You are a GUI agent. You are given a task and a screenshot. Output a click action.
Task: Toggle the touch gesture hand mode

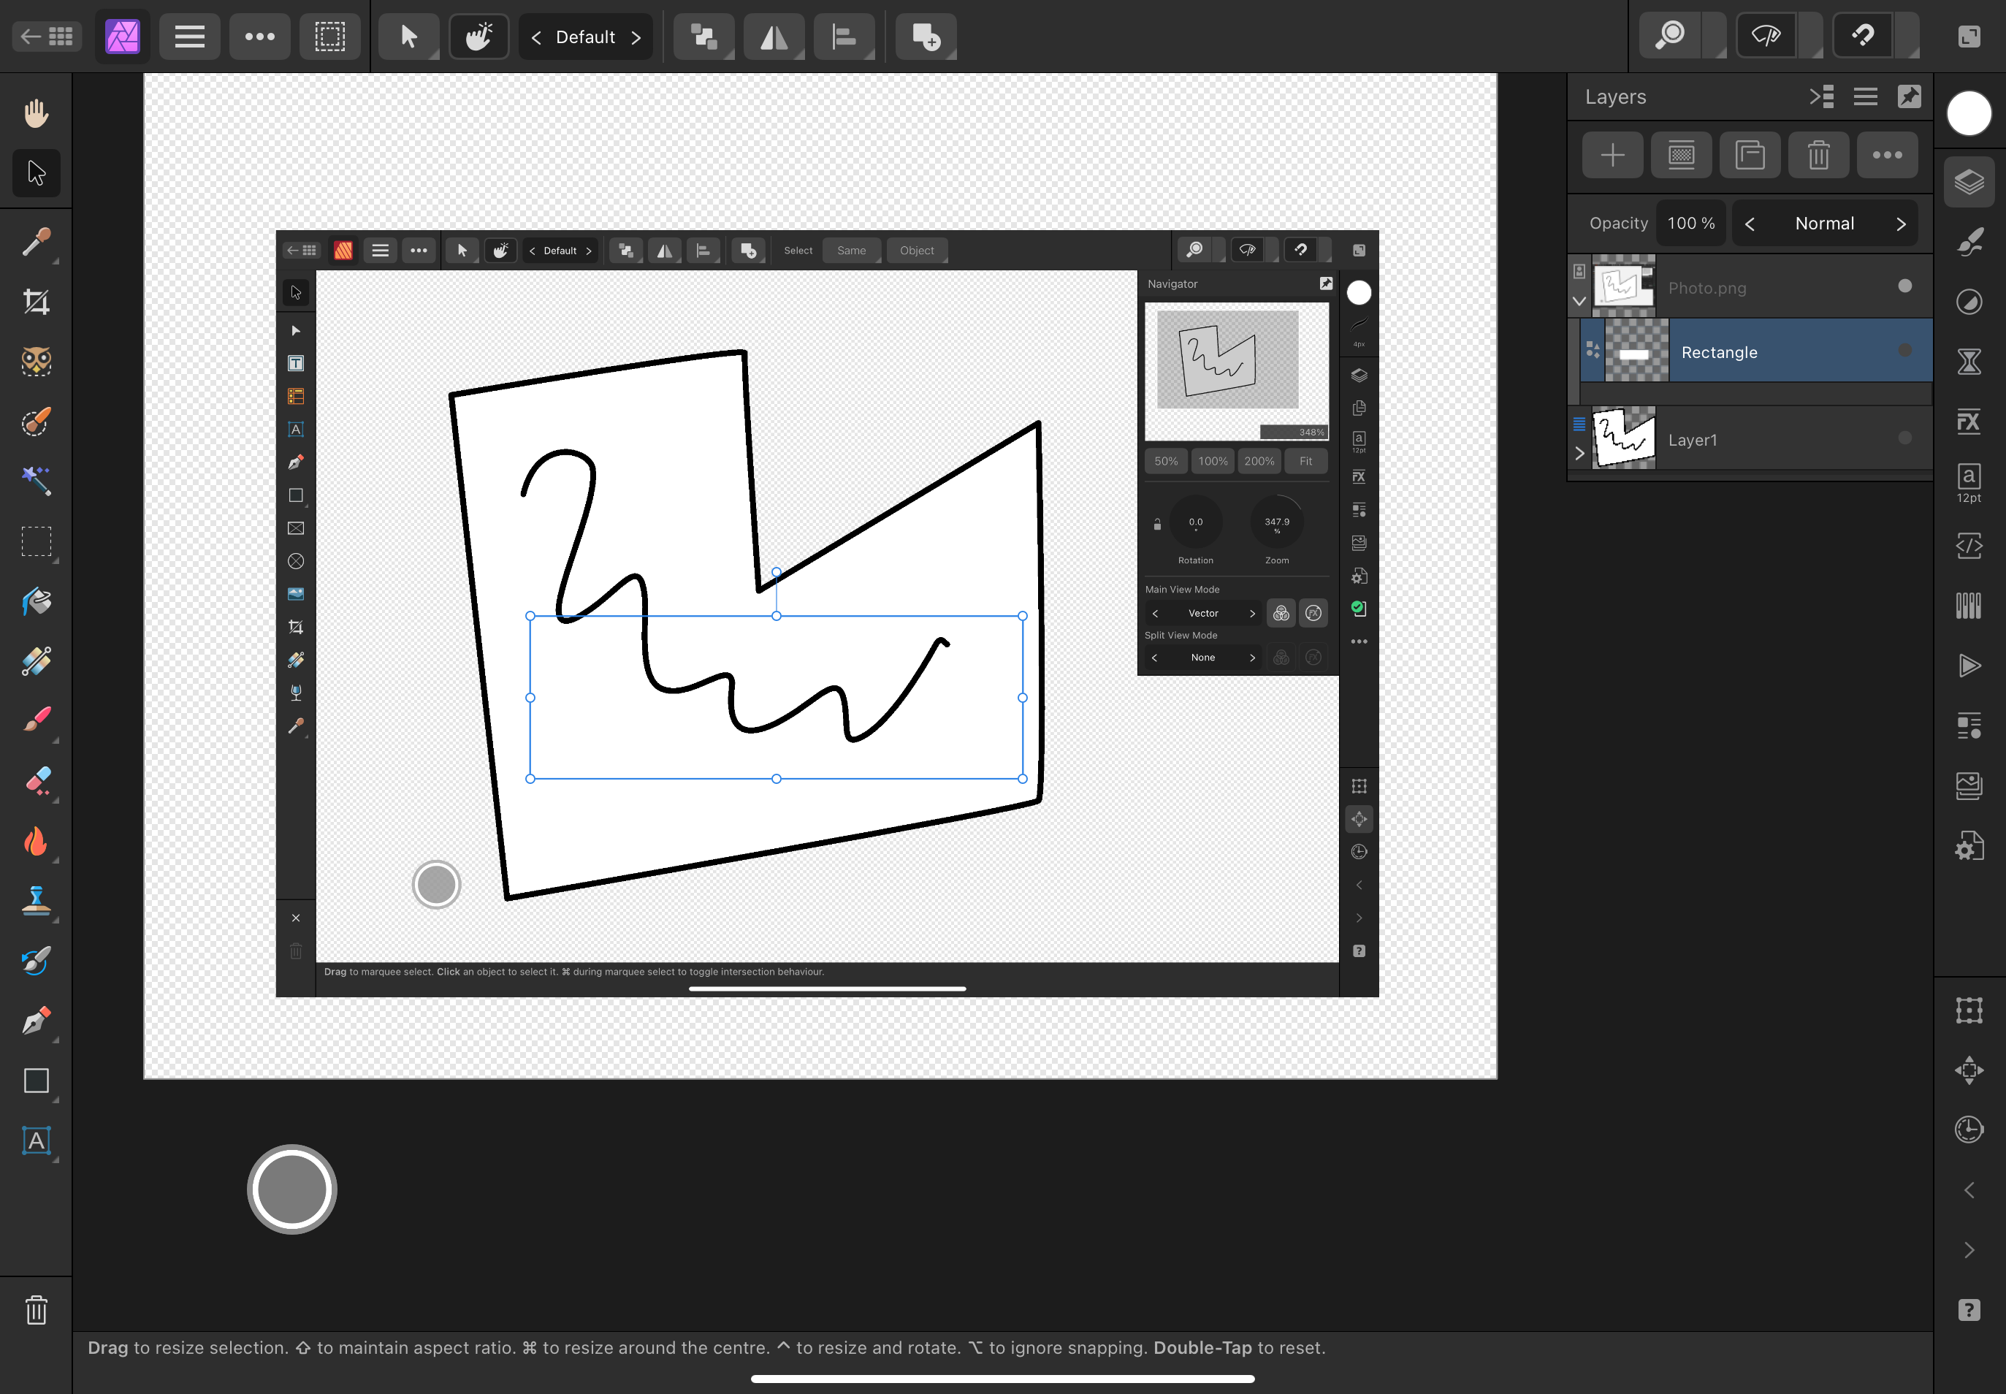pos(478,37)
